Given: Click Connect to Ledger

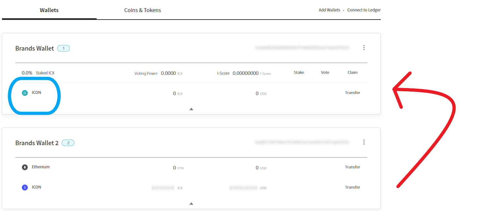Looking at the screenshot, I should (364, 10).
